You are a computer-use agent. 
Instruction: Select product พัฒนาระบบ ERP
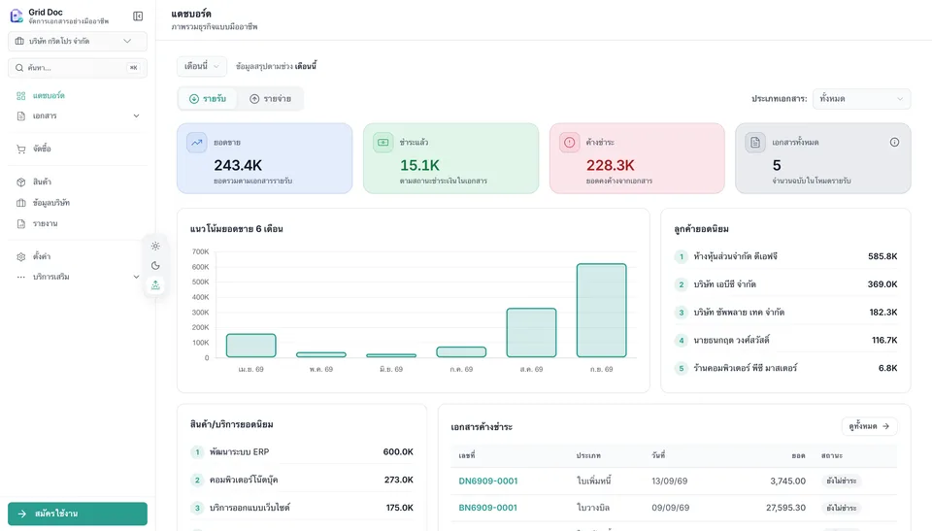239,452
